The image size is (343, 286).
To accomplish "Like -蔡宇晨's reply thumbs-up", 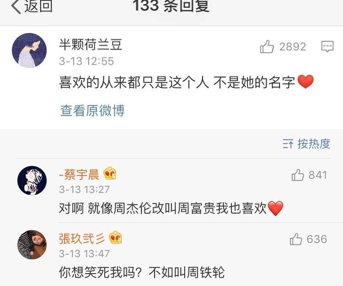I will (298, 175).
